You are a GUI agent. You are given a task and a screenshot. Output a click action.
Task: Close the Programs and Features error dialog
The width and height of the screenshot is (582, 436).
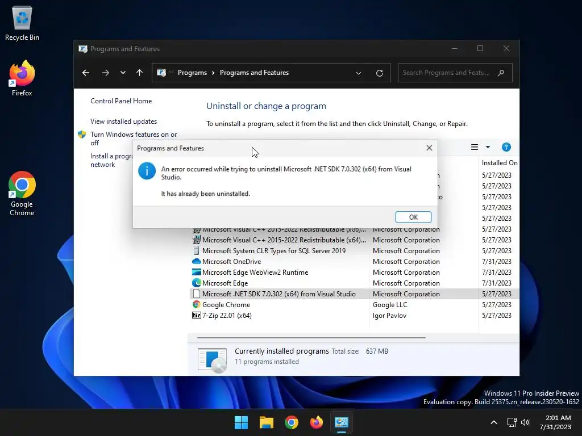pos(429,148)
